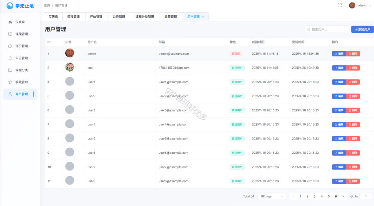Delete the admin user row
The image size is (374, 206).
353,54
